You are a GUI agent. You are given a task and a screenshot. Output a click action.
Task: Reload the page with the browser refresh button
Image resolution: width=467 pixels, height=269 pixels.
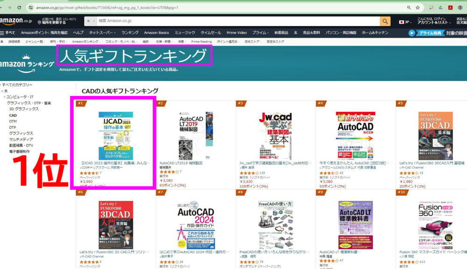19,7
